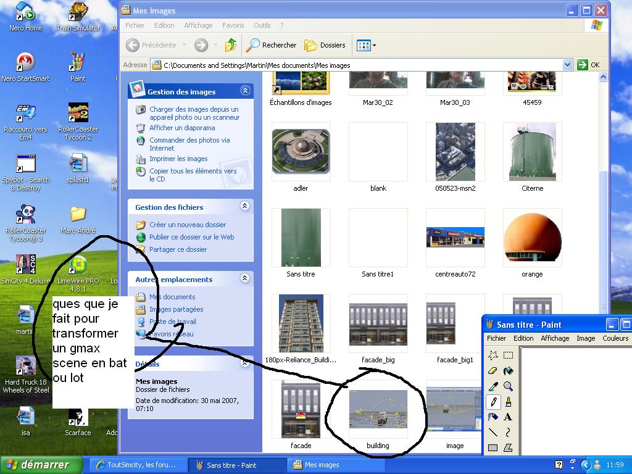The height and width of the screenshot is (474, 632).
Task: Open the Image menu in Paint
Action: pyautogui.click(x=585, y=338)
